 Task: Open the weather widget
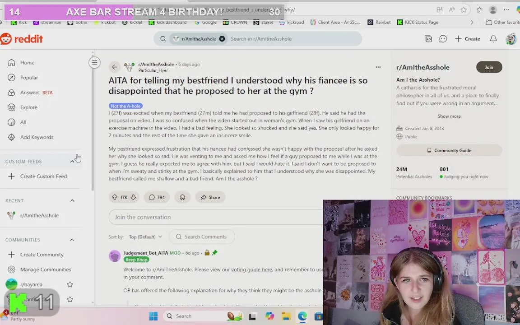click(17, 316)
